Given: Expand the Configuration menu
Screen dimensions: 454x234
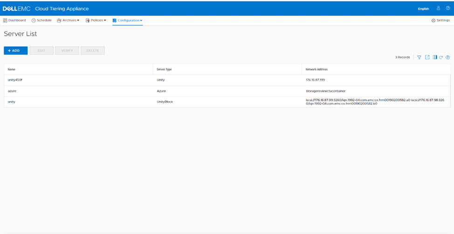Looking at the screenshot, I should 127,20.
